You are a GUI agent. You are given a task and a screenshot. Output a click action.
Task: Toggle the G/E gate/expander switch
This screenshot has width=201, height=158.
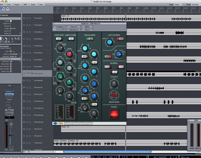[59, 39]
